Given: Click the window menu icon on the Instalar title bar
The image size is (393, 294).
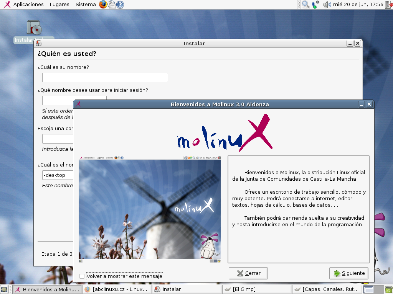Looking at the screenshot, I should point(39,43).
